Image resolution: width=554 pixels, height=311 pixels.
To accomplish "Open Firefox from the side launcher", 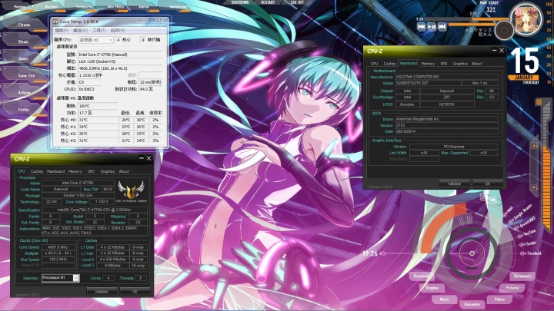I will tap(24, 109).
